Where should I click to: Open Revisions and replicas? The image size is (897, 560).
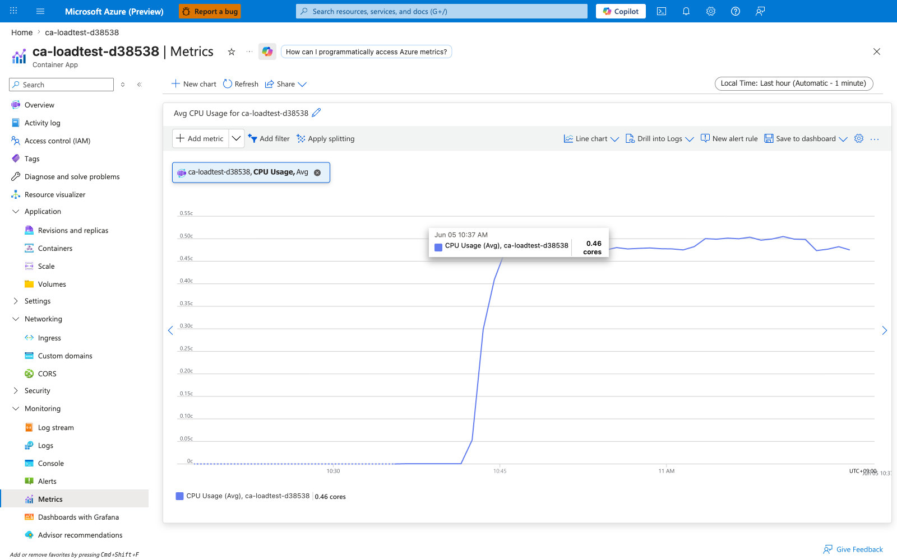click(73, 231)
